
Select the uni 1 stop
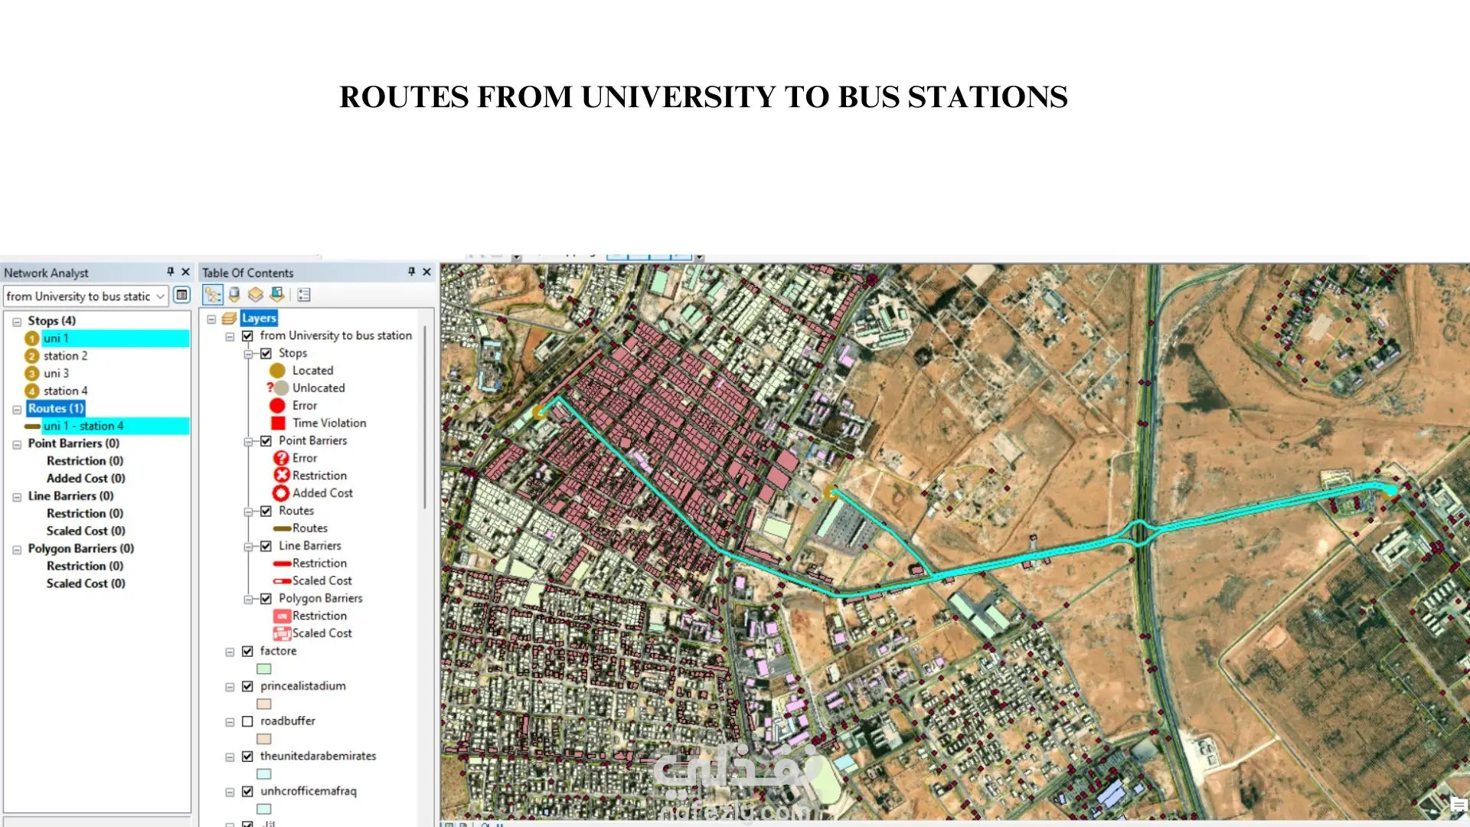coord(116,338)
